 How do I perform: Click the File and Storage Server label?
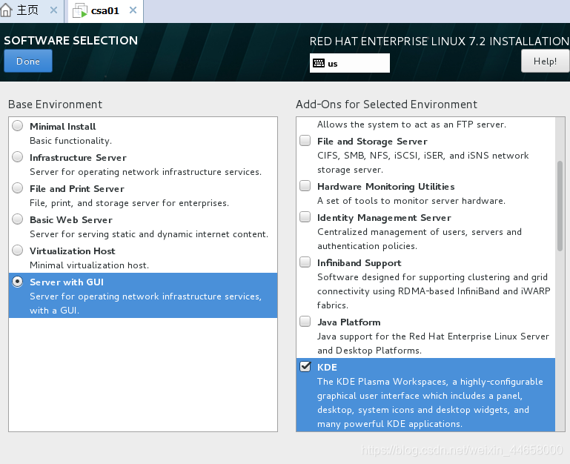pyautogui.click(x=372, y=141)
